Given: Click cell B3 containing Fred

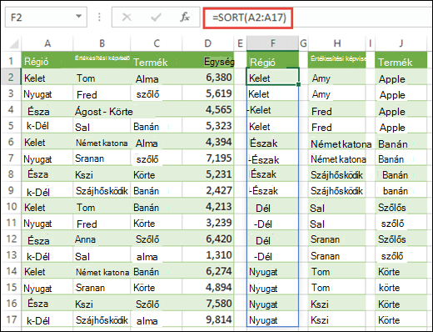Looking at the screenshot, I should pos(102,93).
